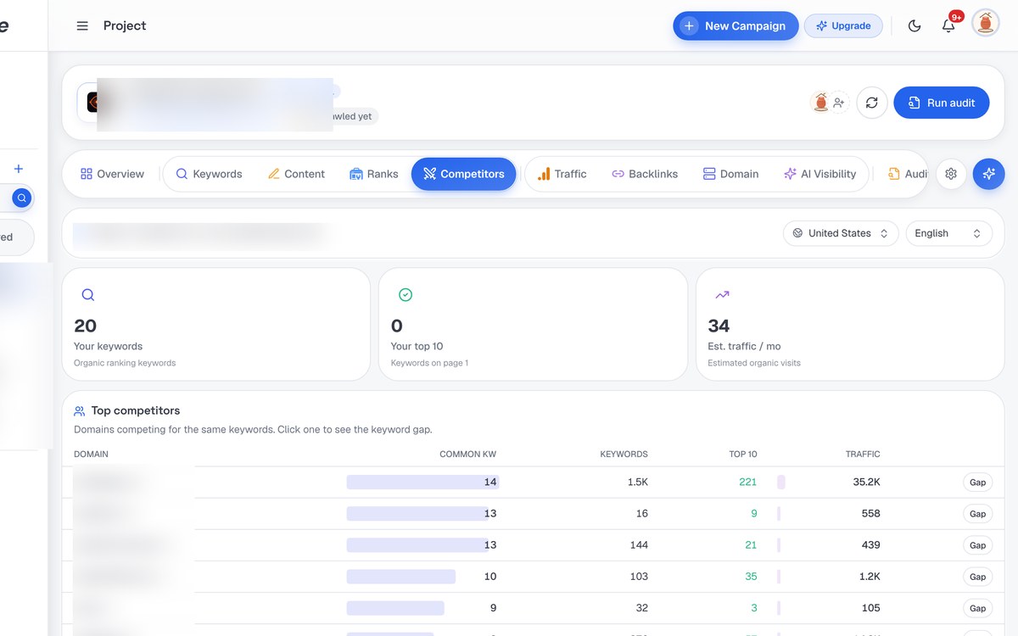The height and width of the screenshot is (636, 1018).
Task: Open the United States country dropdown
Action: pos(841,233)
